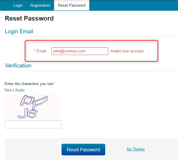Viewport: 178px width, 162px height.
Task: Request a New captcha image
Action: [x=8, y=90]
